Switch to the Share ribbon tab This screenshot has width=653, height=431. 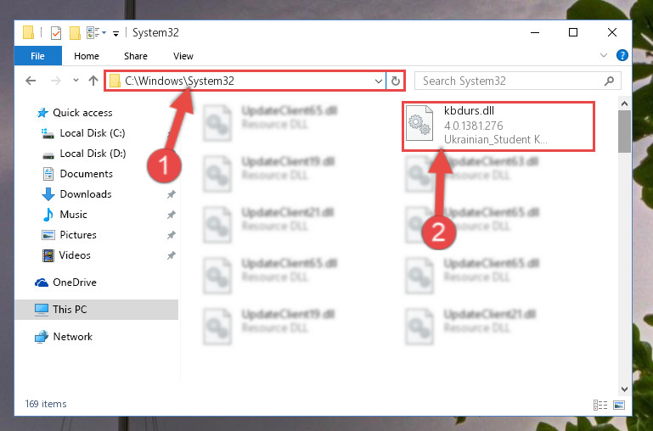[x=136, y=56]
